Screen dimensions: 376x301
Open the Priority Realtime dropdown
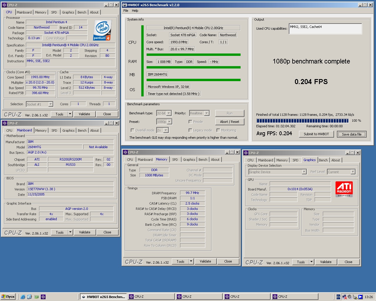[x=207, y=113]
